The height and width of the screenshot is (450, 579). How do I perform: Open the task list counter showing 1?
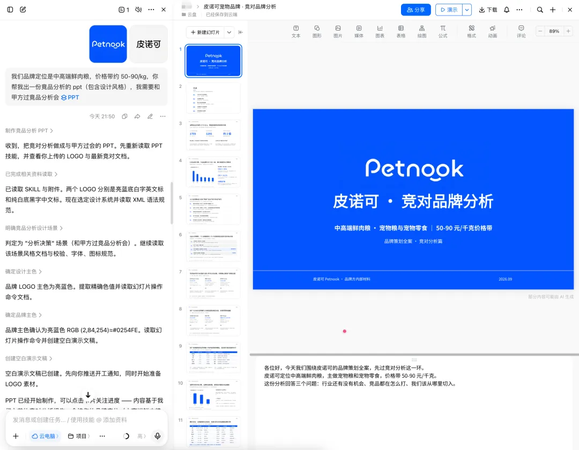click(x=124, y=10)
